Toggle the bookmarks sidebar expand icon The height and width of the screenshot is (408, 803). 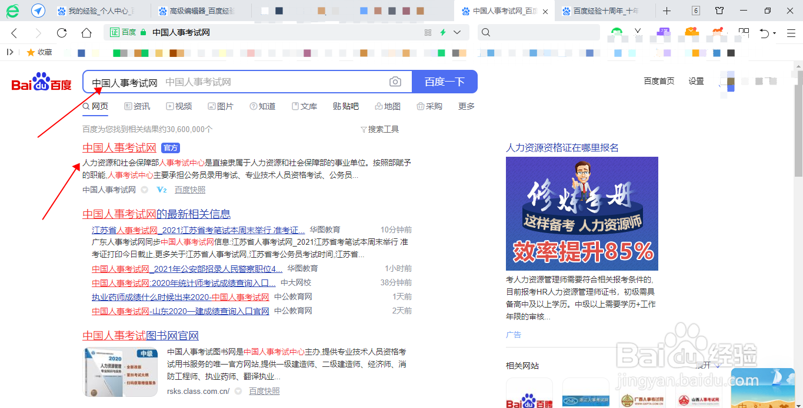point(10,52)
